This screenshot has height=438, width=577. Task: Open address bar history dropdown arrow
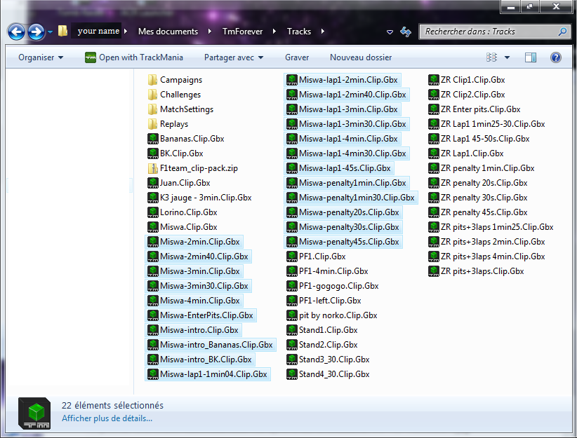[390, 32]
